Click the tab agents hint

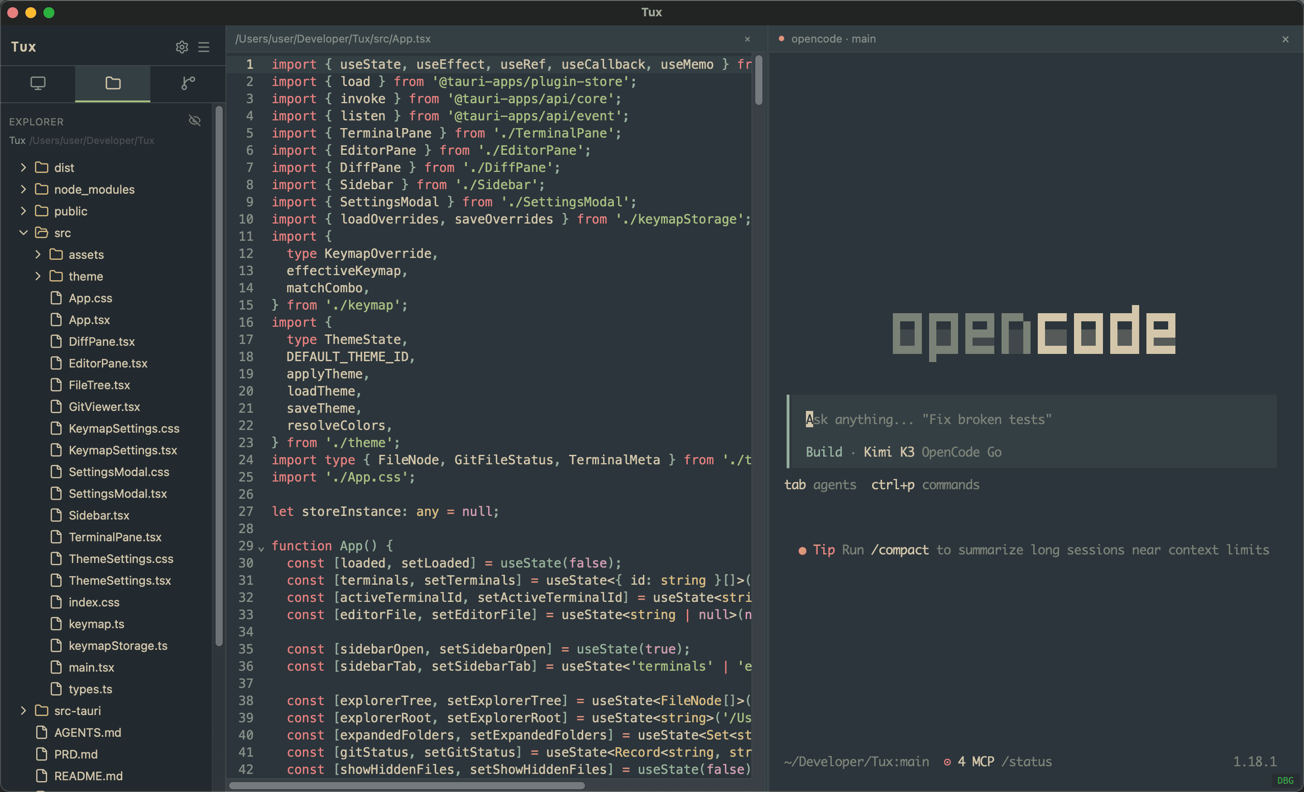820,485
